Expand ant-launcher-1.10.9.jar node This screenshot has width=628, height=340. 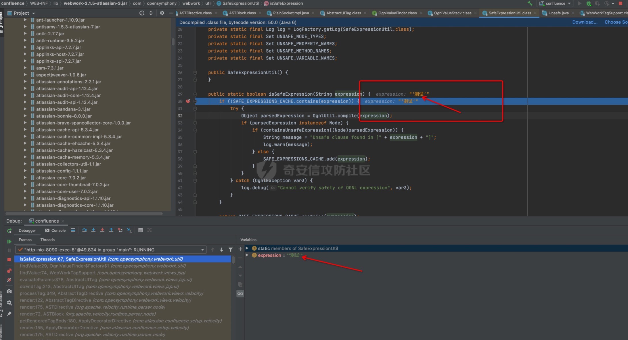pos(25,20)
